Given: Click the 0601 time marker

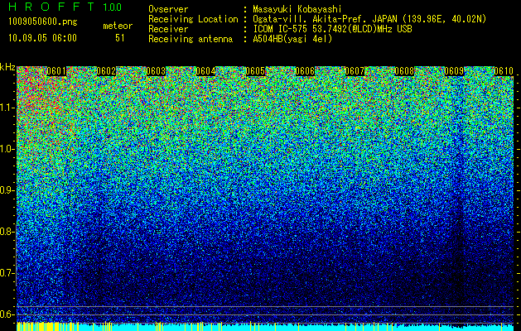Looking at the screenshot, I should 56,71.
